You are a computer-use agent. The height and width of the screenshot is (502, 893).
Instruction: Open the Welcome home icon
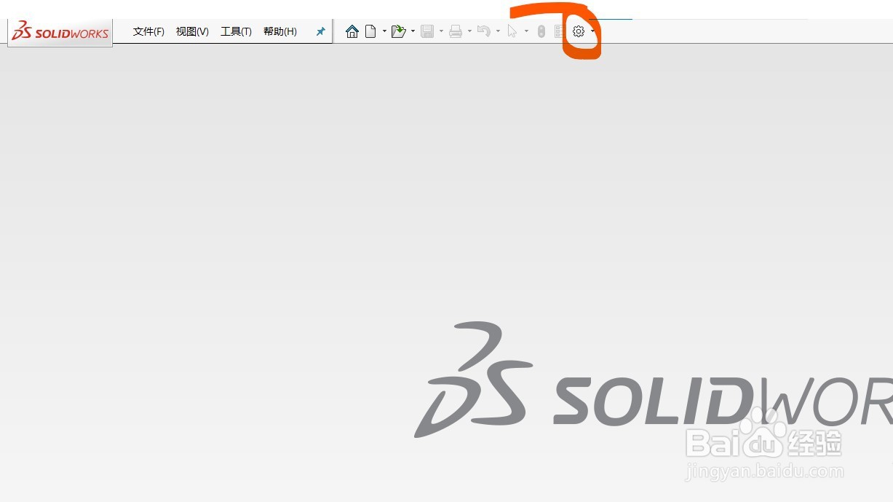352,31
